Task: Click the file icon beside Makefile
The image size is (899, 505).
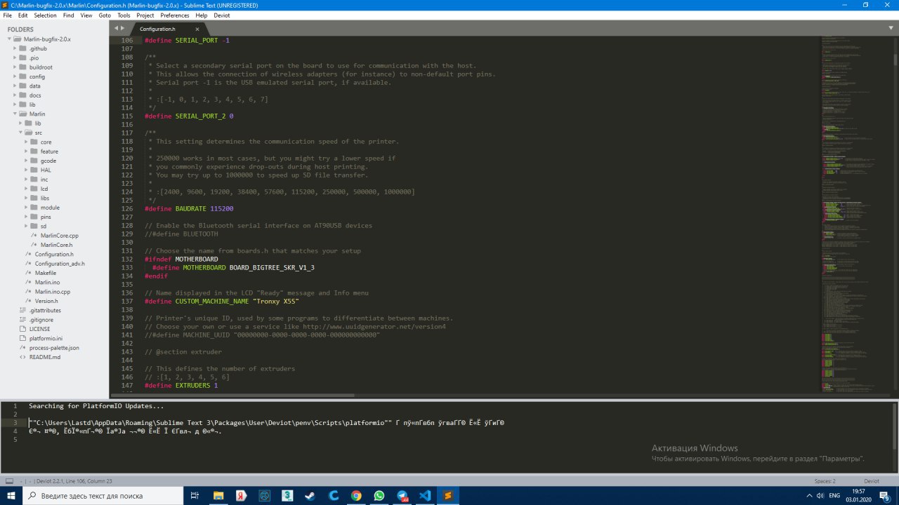Action: pos(28,273)
